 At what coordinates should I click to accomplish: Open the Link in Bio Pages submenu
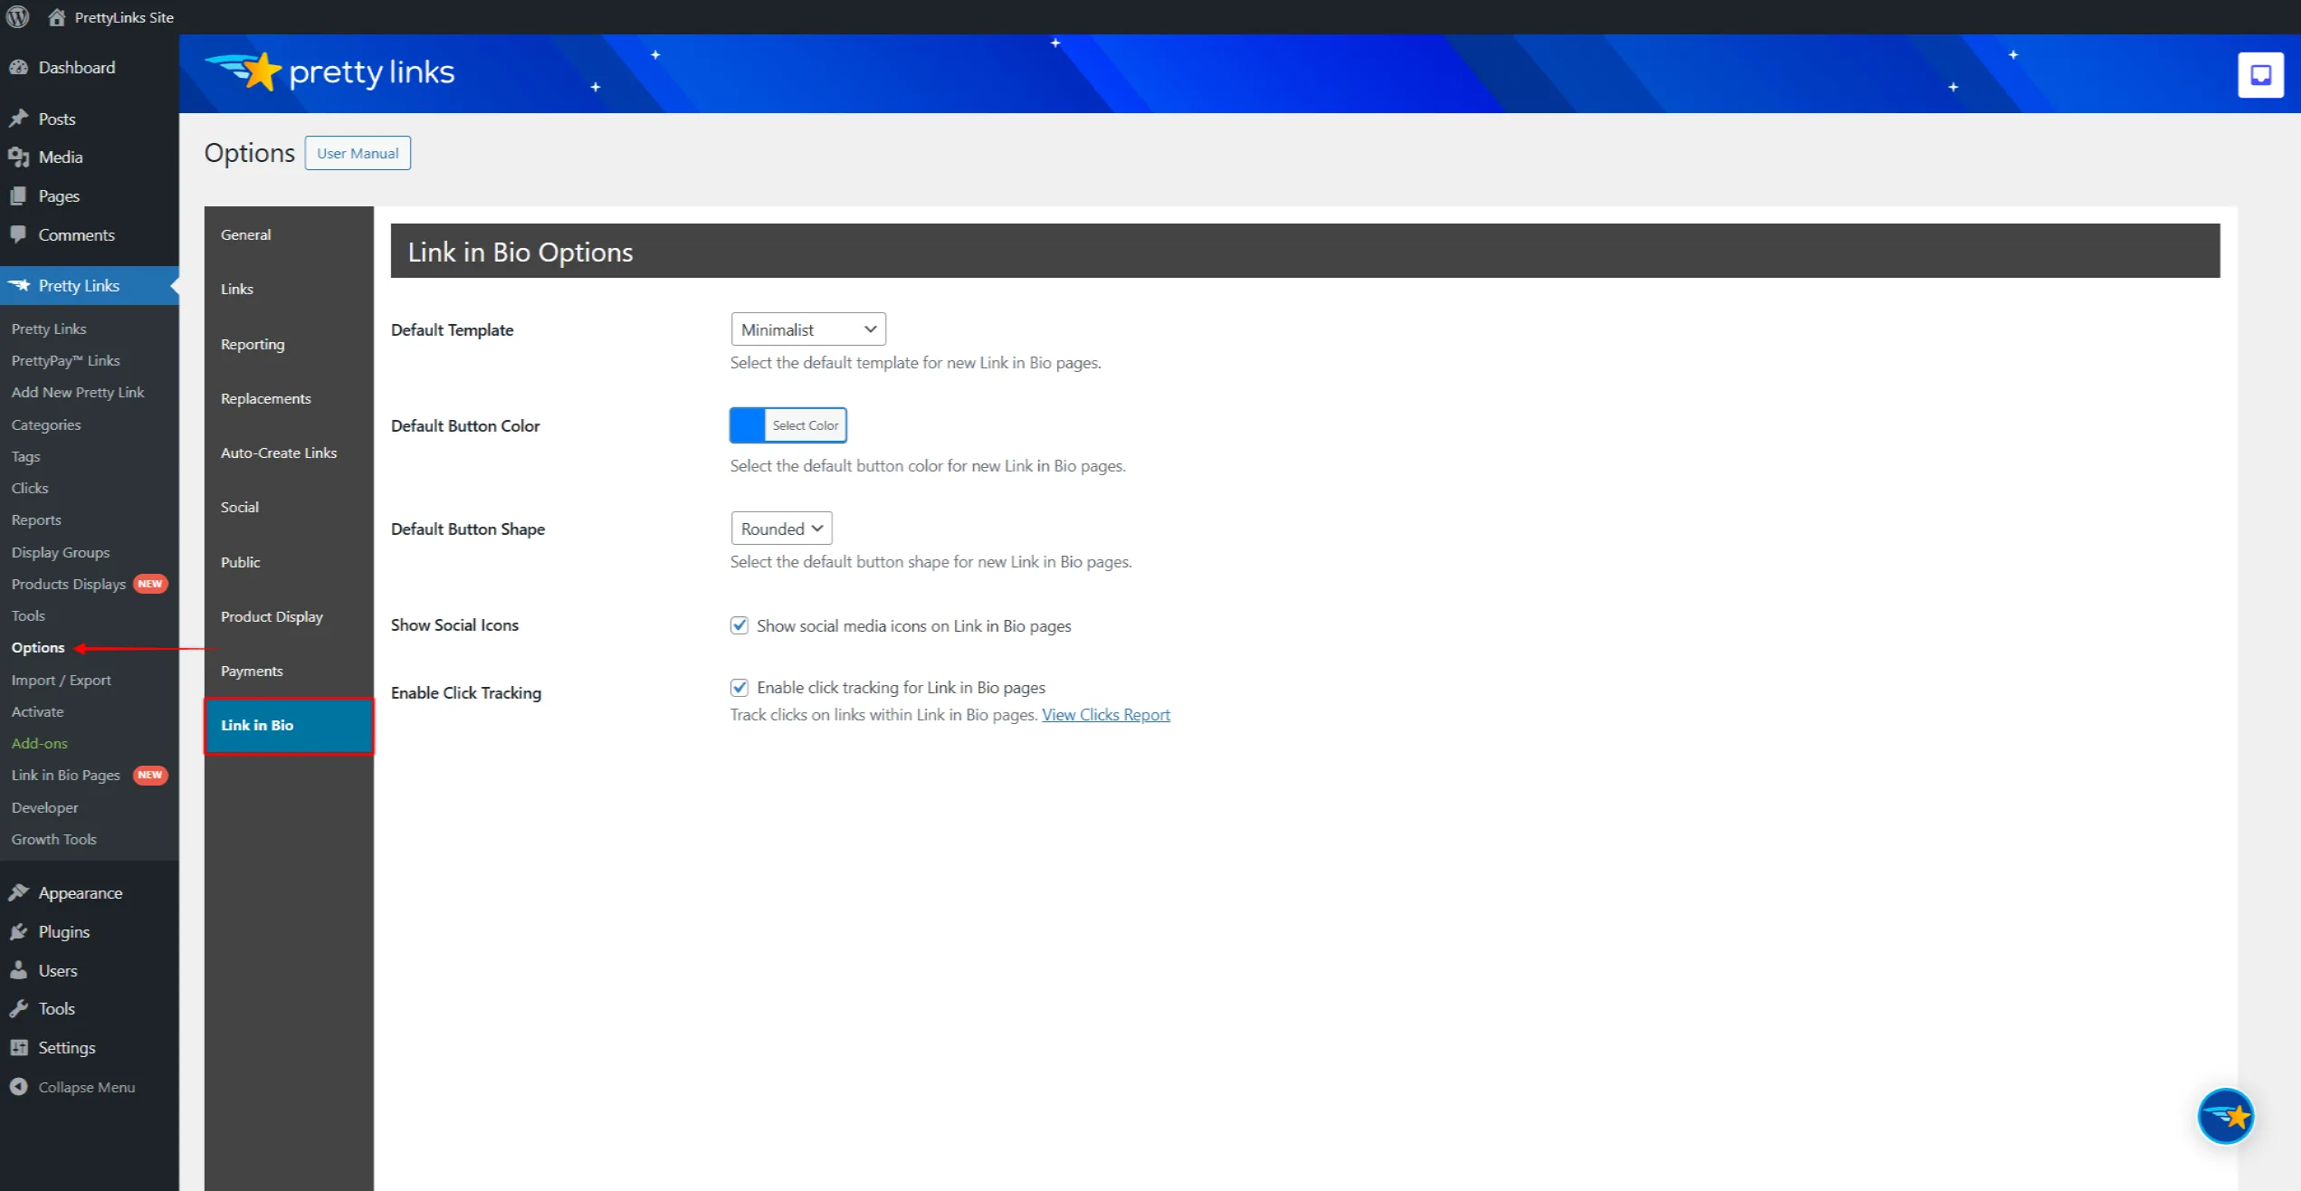click(x=65, y=776)
